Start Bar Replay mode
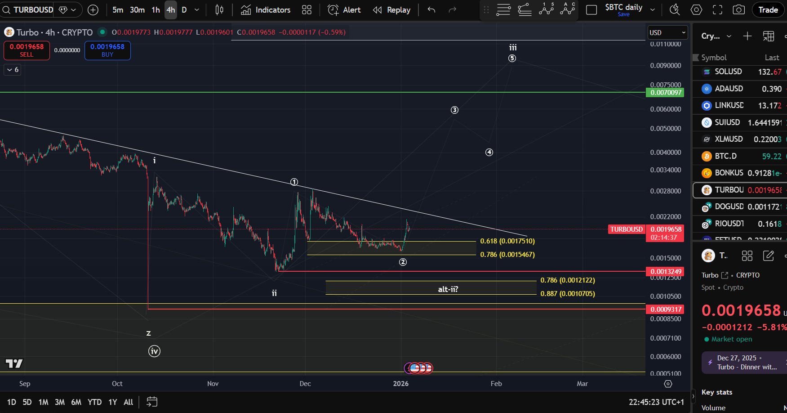This screenshot has height=413, width=787. point(391,10)
